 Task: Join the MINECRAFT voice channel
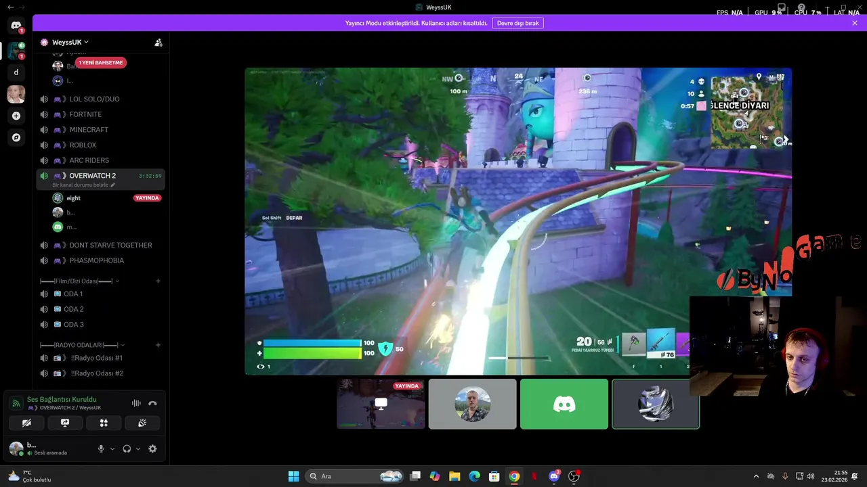coord(100,130)
